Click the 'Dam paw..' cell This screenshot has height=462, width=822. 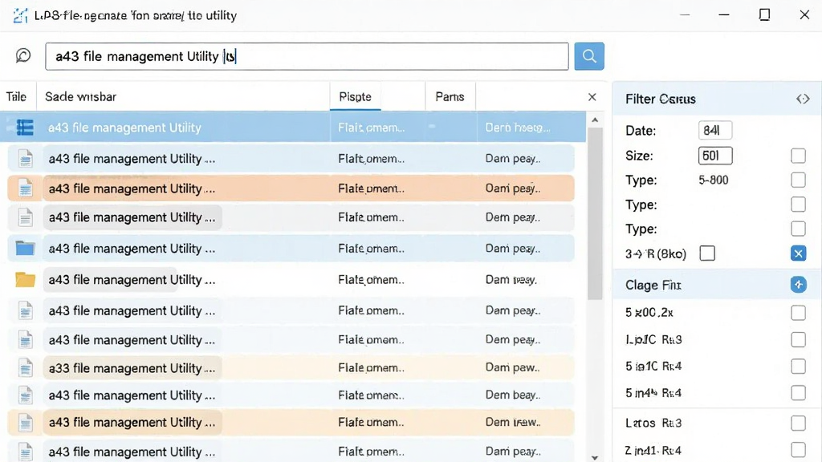click(x=512, y=367)
